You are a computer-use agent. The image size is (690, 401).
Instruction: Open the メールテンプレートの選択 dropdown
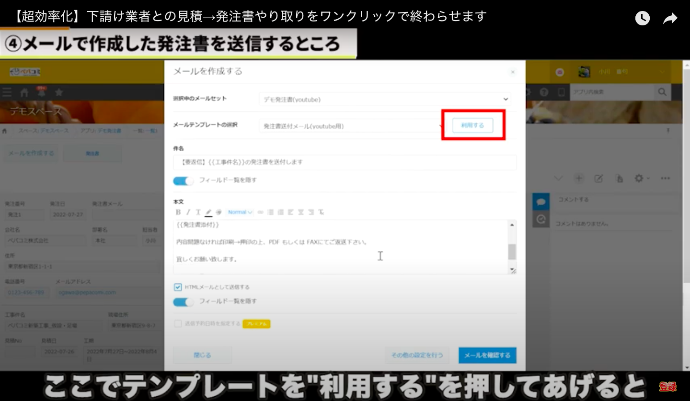350,126
